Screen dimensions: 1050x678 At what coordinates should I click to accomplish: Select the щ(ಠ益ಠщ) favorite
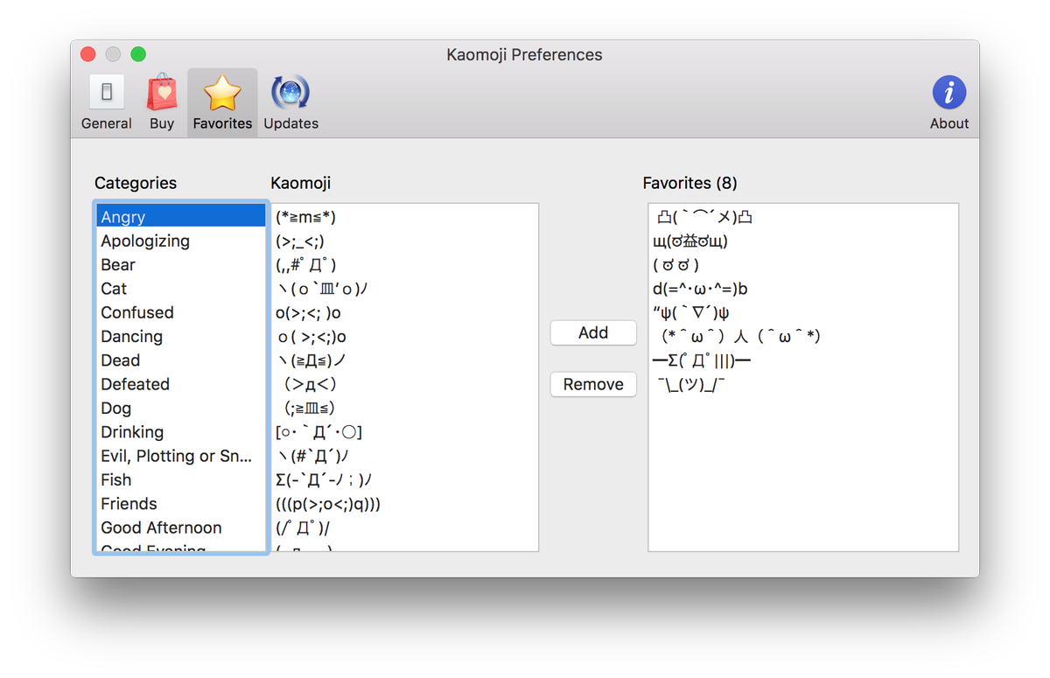click(803, 241)
